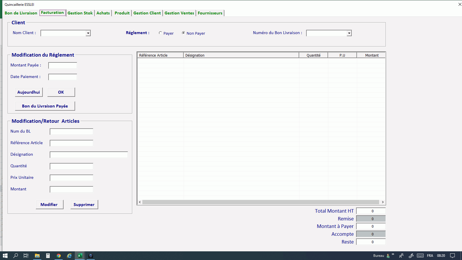Viewport: 462px width, 260px height.
Task: Open the notification center icon
Action: [452, 256]
